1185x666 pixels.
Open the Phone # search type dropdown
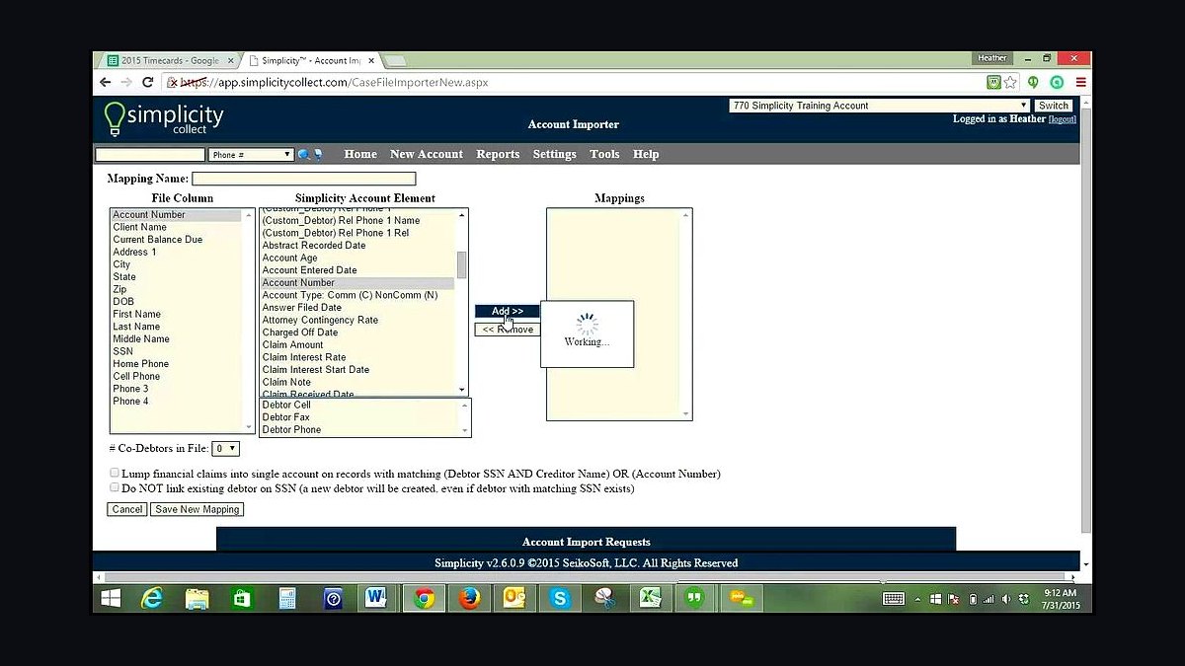251,155
